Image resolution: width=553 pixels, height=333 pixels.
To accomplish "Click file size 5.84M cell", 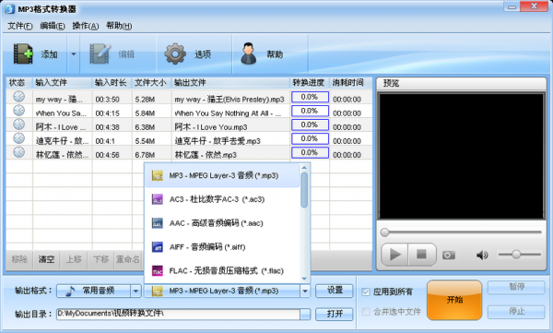I will coord(145,113).
